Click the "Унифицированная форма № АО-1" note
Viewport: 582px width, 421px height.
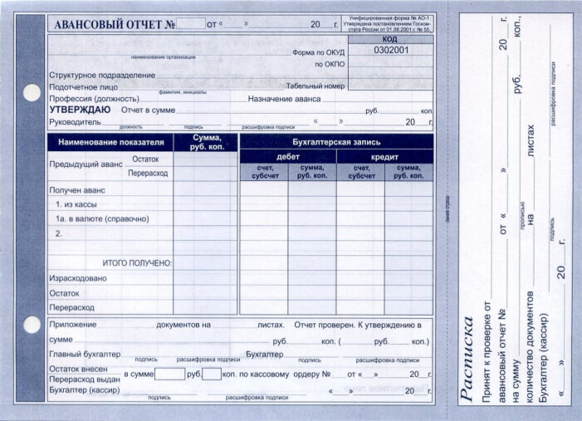[389, 18]
